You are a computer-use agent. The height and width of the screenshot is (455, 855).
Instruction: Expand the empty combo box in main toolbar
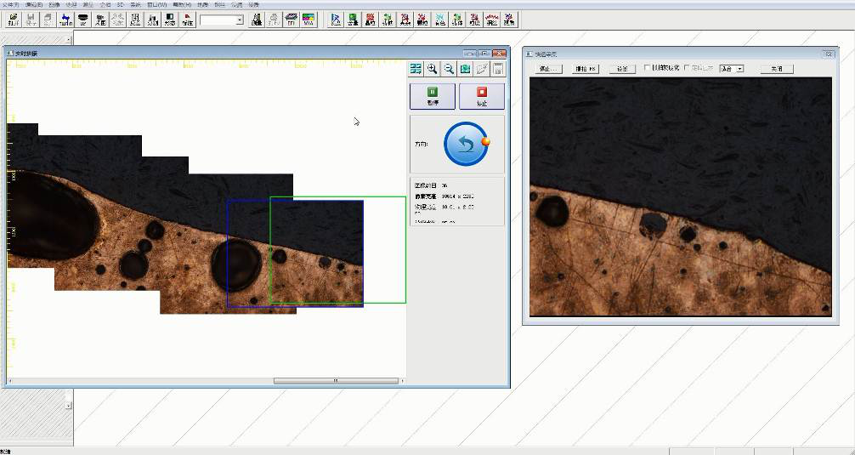[x=239, y=20]
